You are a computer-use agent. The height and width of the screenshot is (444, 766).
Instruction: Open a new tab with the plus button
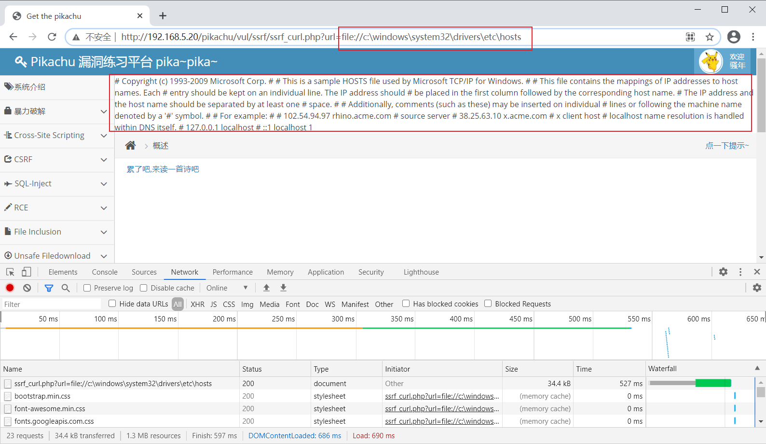[163, 16]
